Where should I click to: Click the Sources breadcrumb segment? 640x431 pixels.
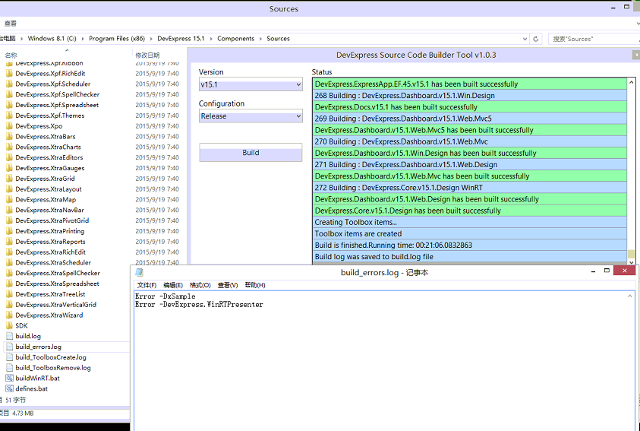tap(278, 39)
